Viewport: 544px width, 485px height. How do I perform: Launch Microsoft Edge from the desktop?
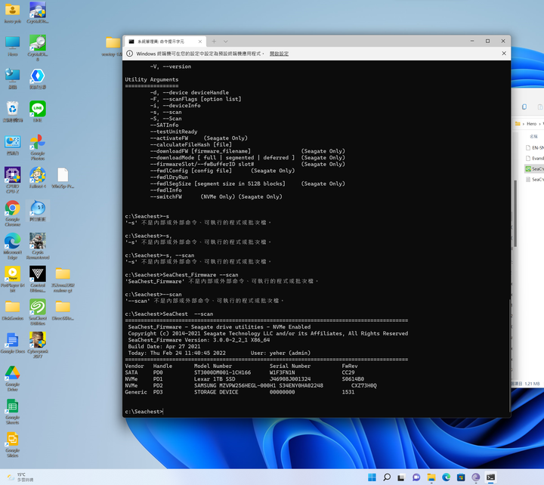click(x=13, y=246)
